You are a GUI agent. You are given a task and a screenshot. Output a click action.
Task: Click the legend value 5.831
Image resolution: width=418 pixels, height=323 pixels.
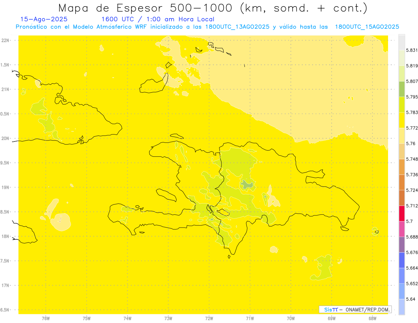[412, 50]
